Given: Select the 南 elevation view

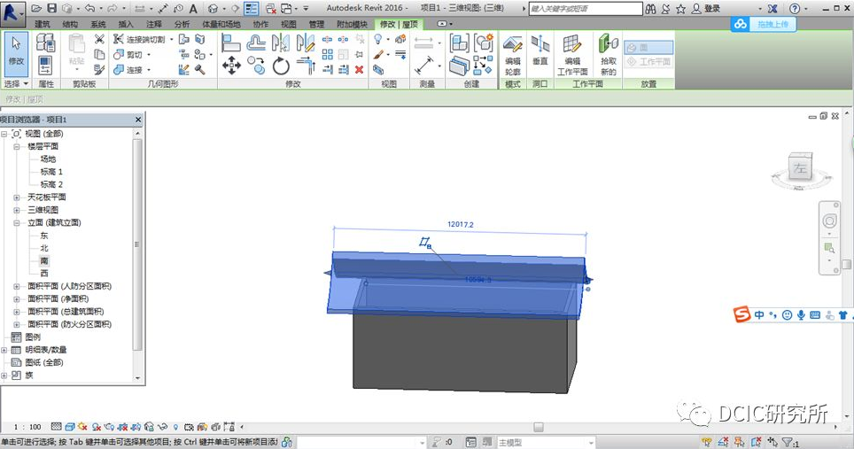Looking at the screenshot, I should click(44, 261).
